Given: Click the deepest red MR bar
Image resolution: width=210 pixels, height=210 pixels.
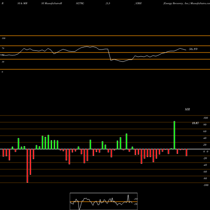Looking at the screenshot, I should tap(27, 166).
